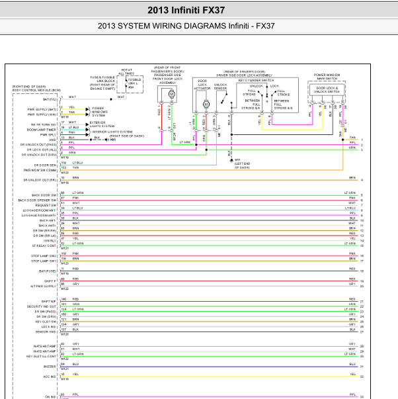The image size is (398, 399).
Task: Click the unlock sensor switch symbol
Action: tap(224, 99)
